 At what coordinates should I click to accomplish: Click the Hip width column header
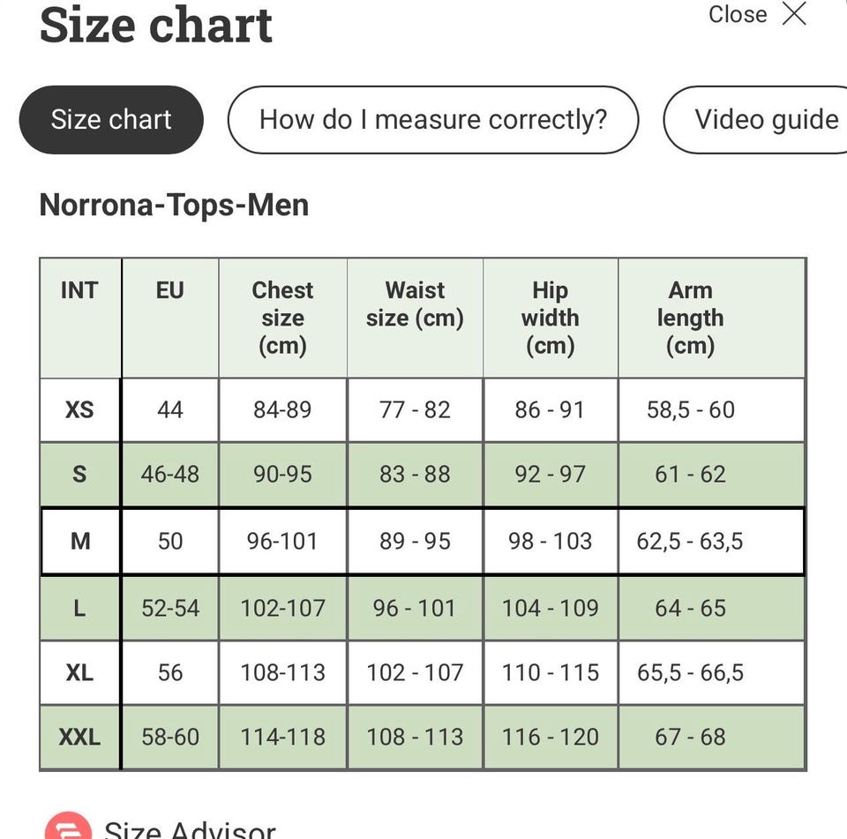point(550,318)
